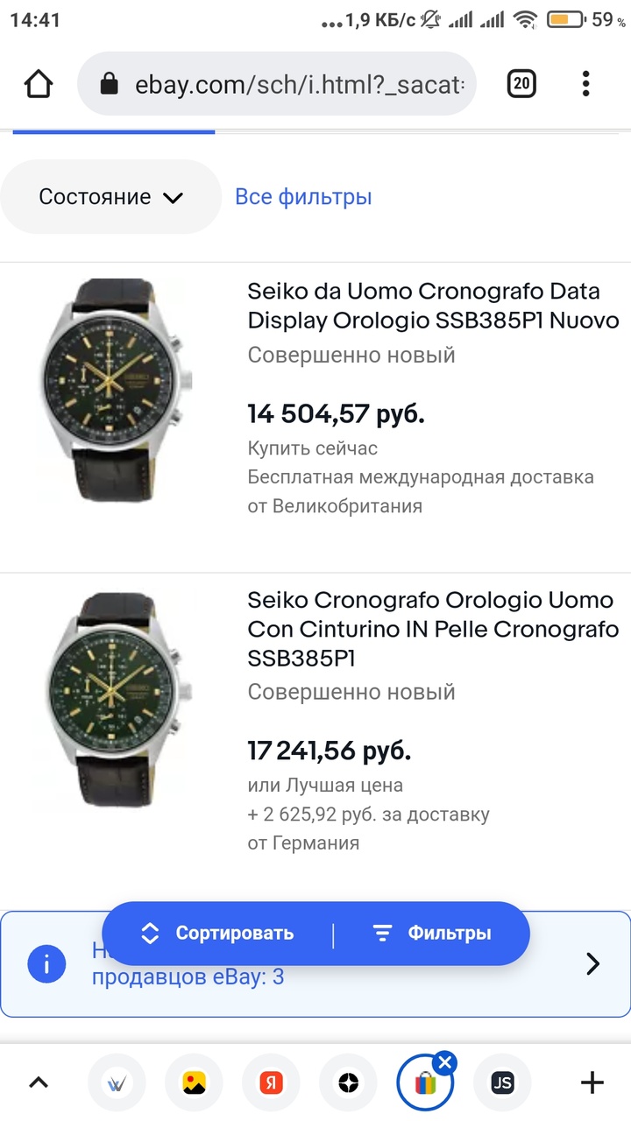Screen dimensions: 631x1121
Task: Open the browser three-dot menu
Action: [x=585, y=84]
